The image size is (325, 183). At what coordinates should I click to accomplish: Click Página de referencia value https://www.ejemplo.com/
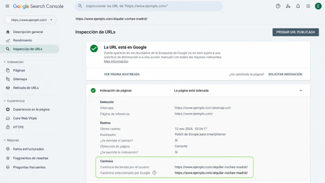tap(194, 113)
